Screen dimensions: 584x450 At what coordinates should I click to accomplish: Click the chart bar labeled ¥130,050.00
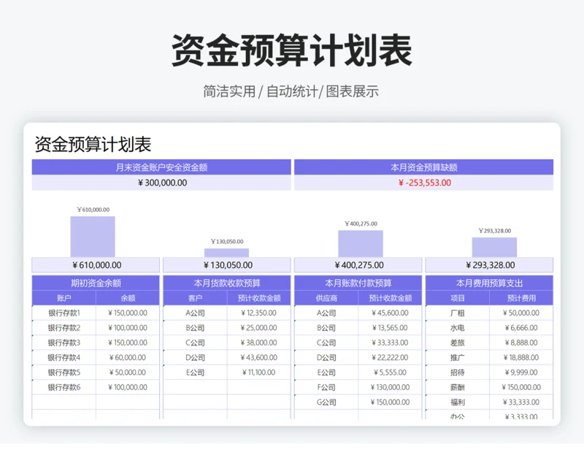[x=226, y=253]
